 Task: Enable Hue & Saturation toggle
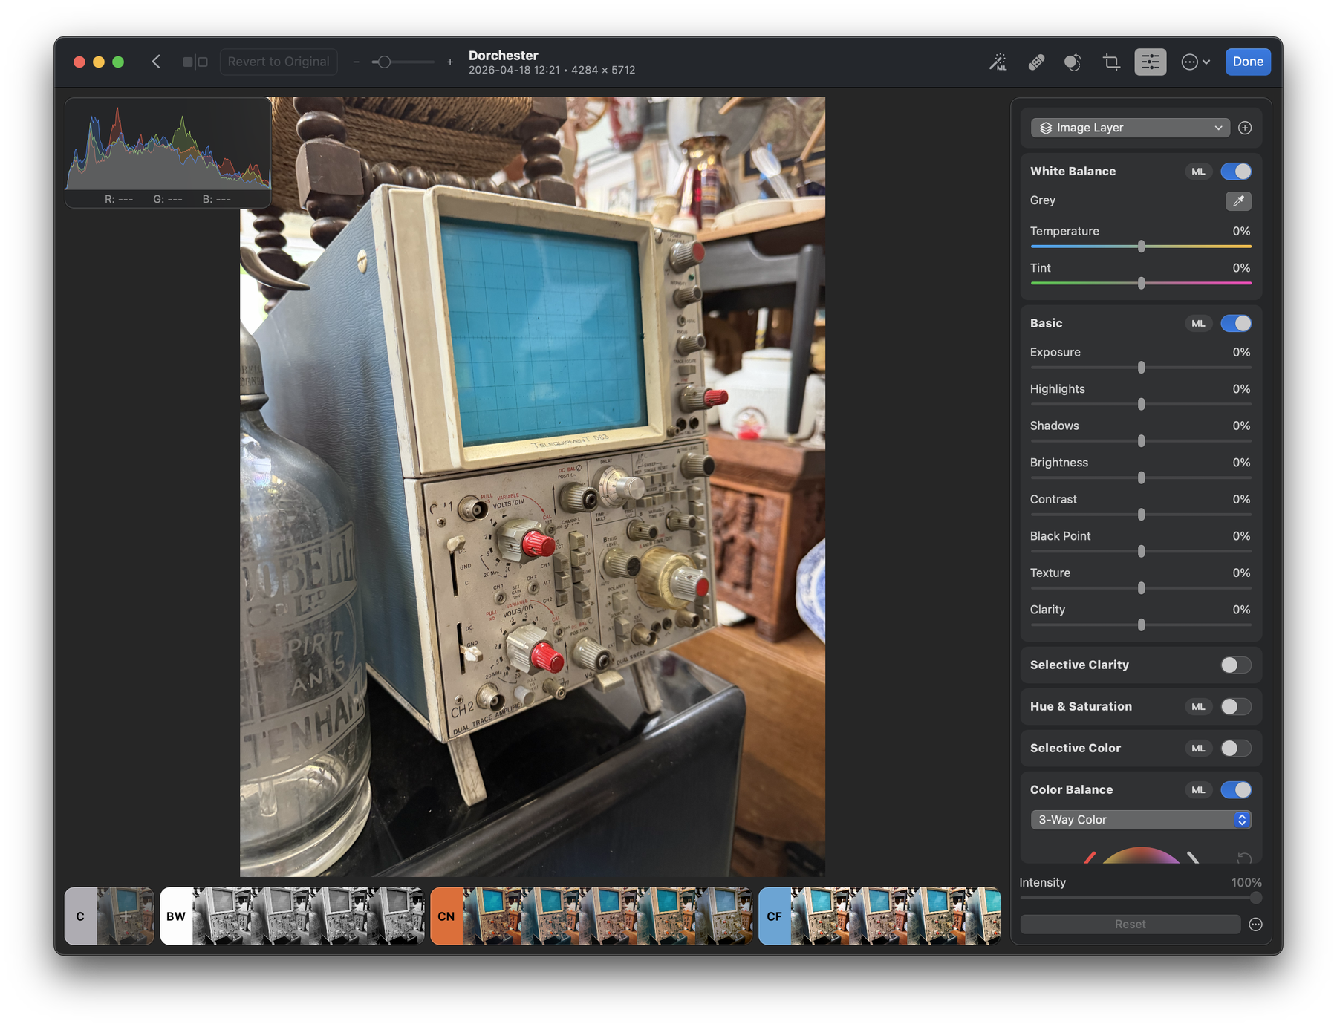1236,707
